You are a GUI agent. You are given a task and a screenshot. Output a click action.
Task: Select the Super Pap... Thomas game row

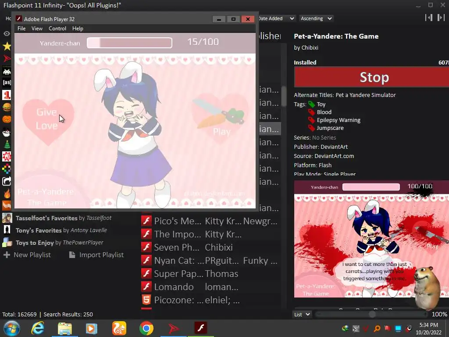(x=210, y=274)
